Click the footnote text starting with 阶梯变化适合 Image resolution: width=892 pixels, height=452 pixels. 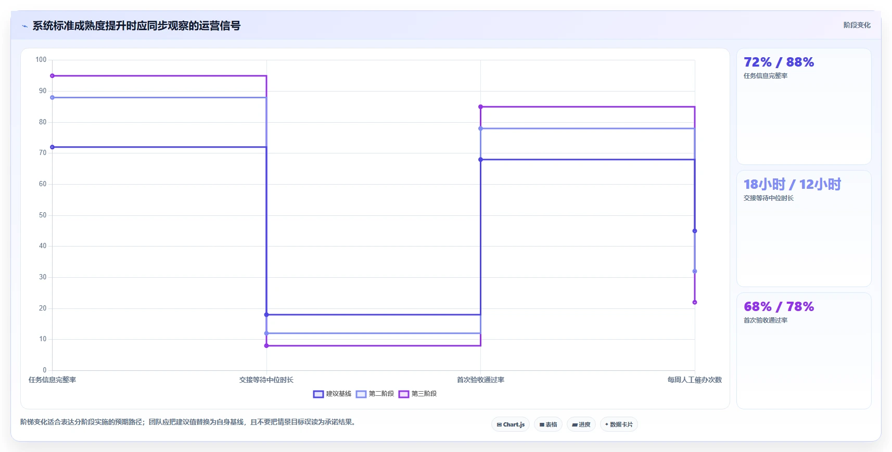pyautogui.click(x=189, y=422)
